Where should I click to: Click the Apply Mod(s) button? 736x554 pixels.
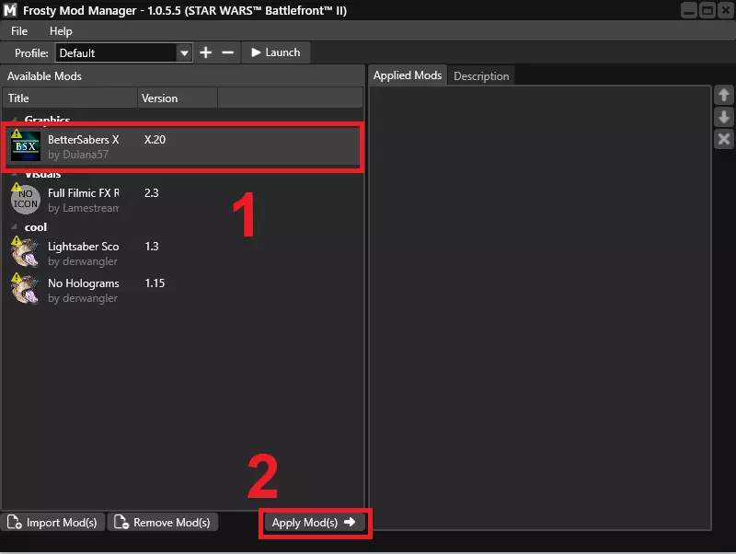point(315,523)
